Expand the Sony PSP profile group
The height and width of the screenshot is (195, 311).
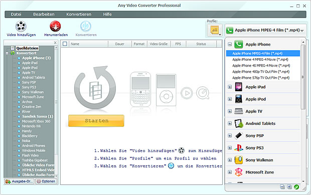coord(230,135)
